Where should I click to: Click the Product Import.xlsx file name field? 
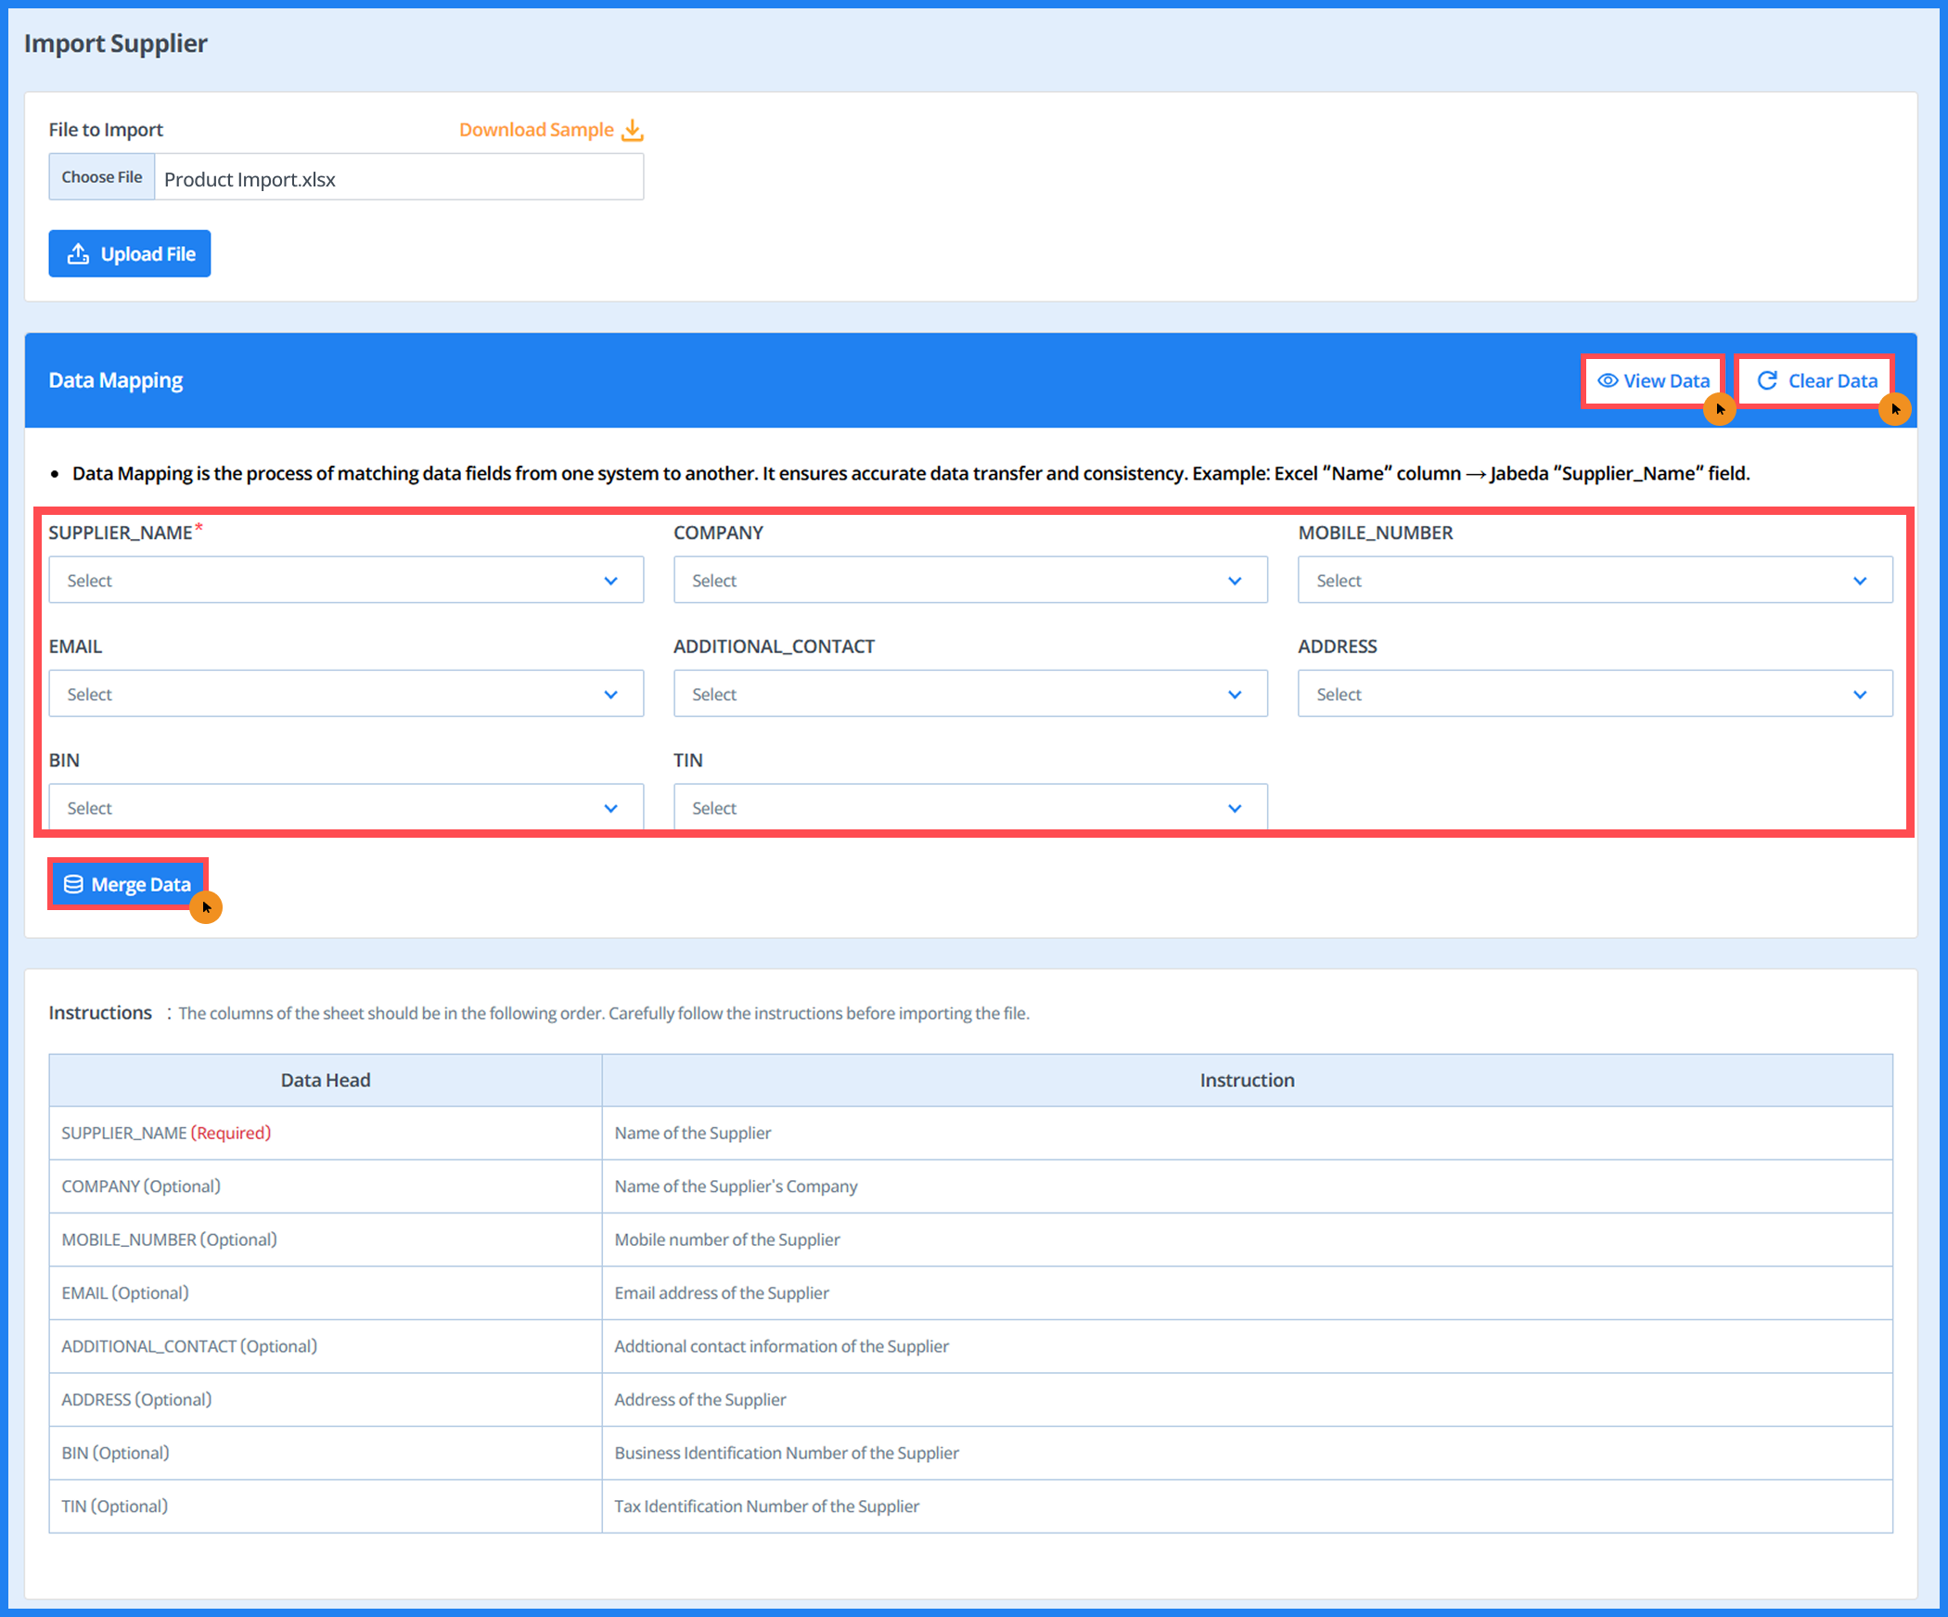398,178
